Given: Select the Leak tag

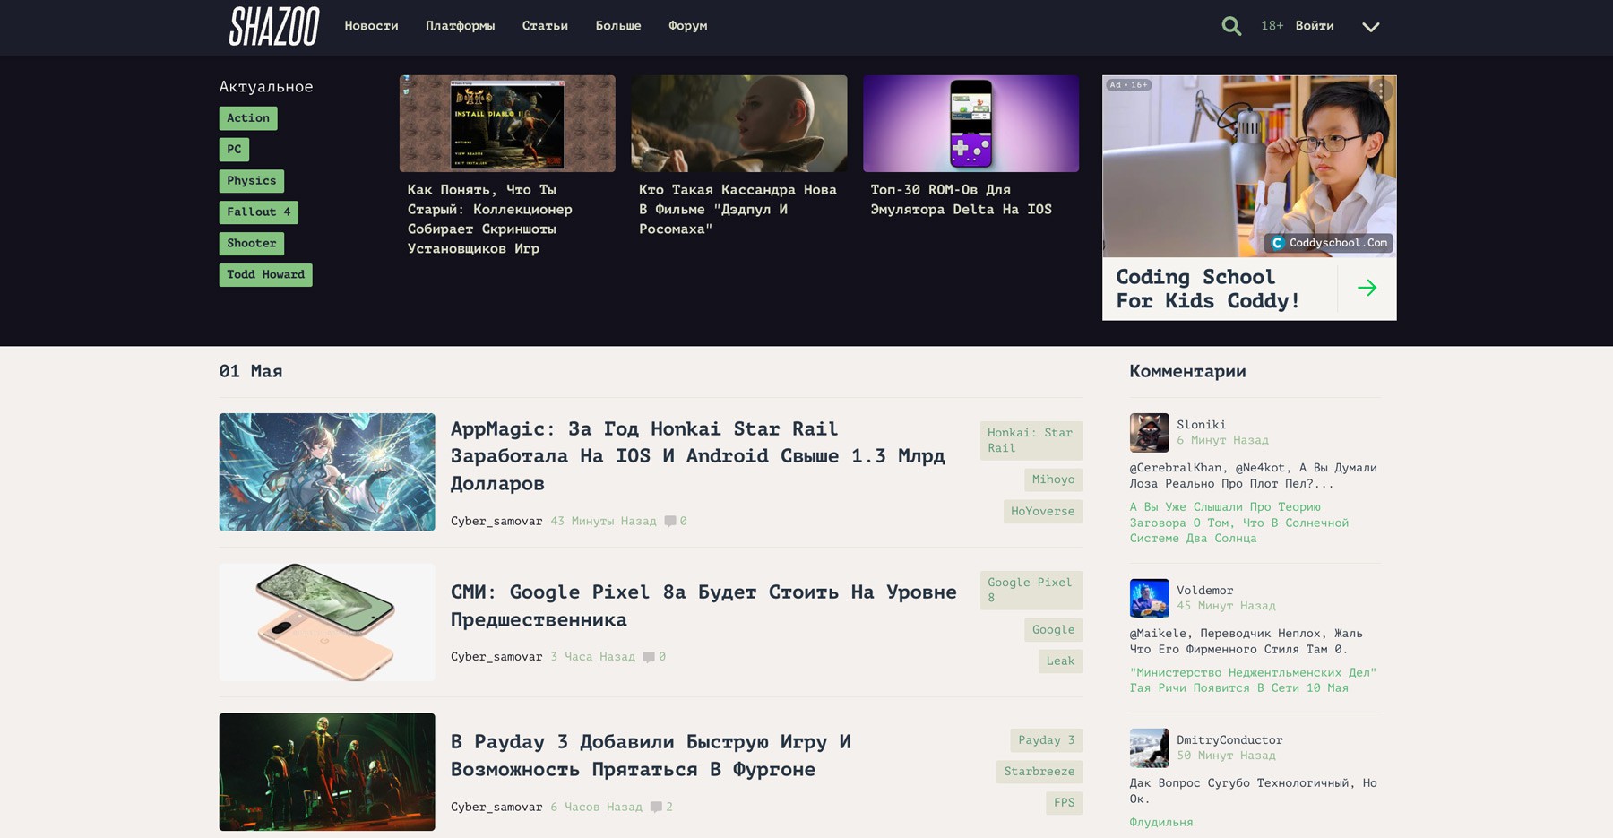Looking at the screenshot, I should [x=1060, y=661].
